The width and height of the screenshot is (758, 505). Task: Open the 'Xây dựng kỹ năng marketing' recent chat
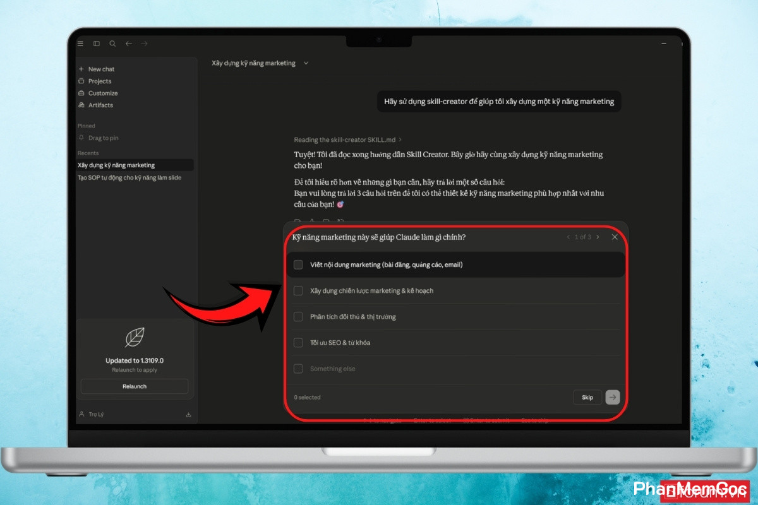coord(135,165)
